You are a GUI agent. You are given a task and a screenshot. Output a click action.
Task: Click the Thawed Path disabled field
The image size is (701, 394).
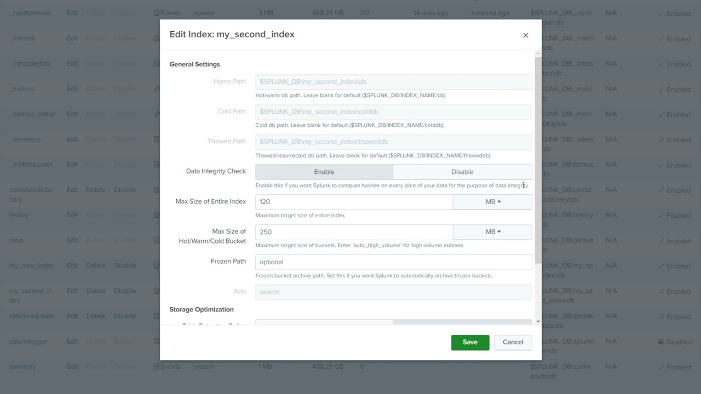[x=393, y=142]
